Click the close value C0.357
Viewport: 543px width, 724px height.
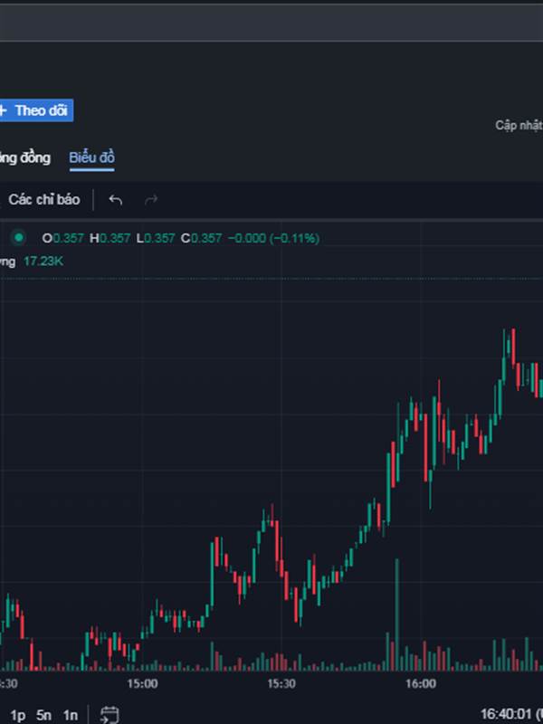(201, 238)
